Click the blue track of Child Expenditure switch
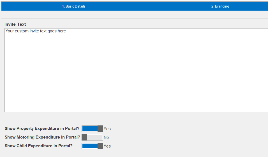Viewport: 268px width, 157px height. point(90,146)
